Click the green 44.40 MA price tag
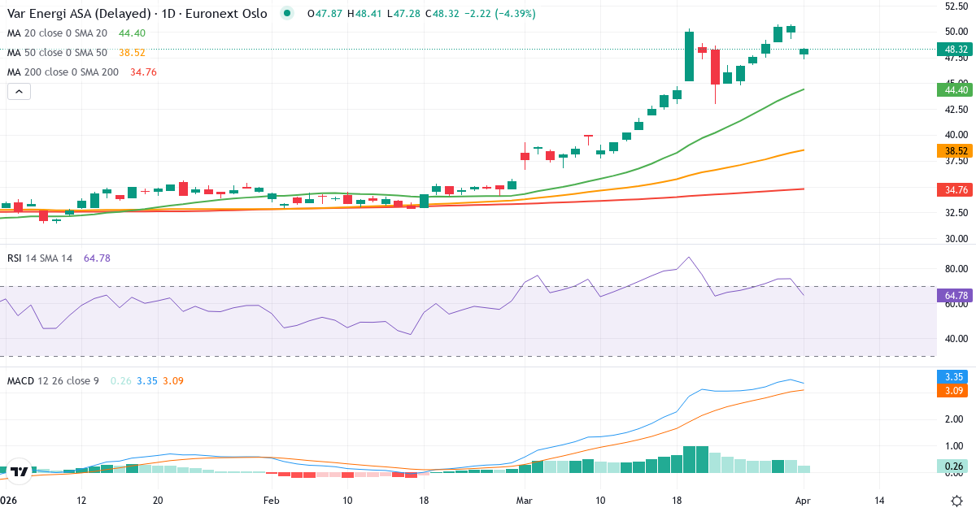 (953, 89)
